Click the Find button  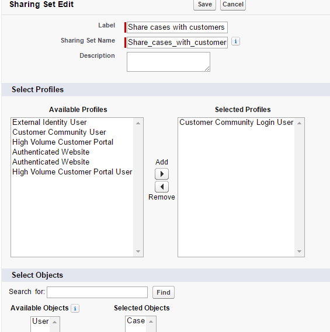(x=164, y=292)
